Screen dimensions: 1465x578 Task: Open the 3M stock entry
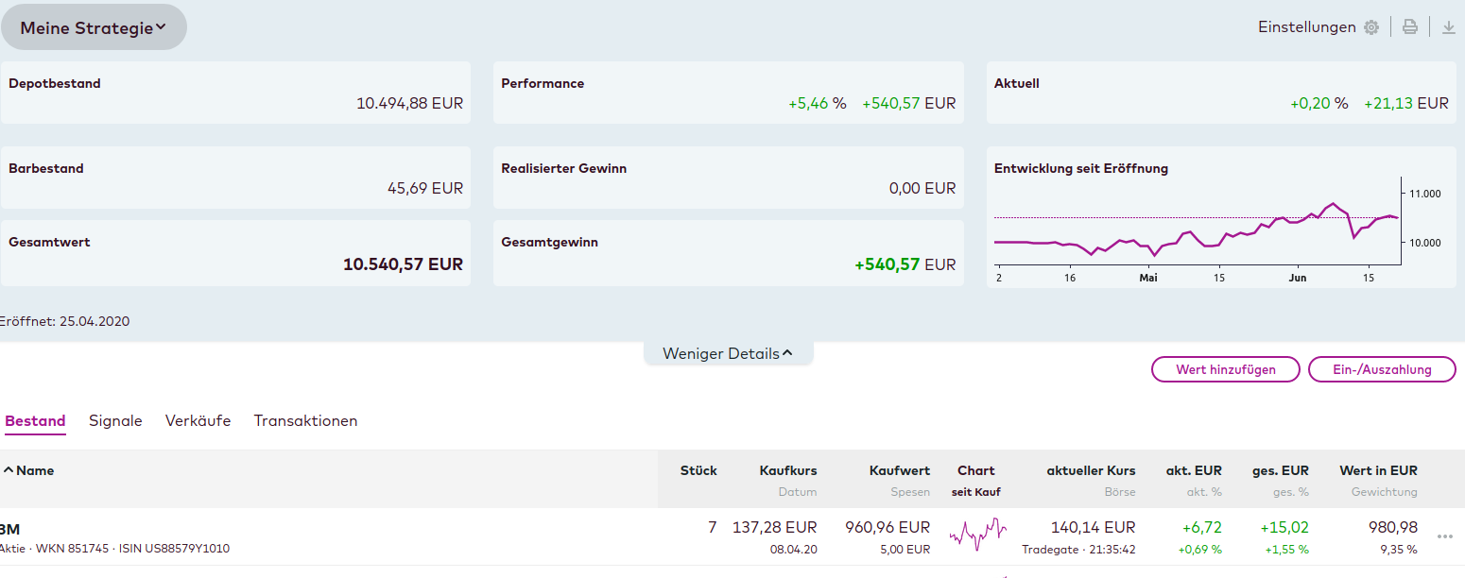[11, 528]
